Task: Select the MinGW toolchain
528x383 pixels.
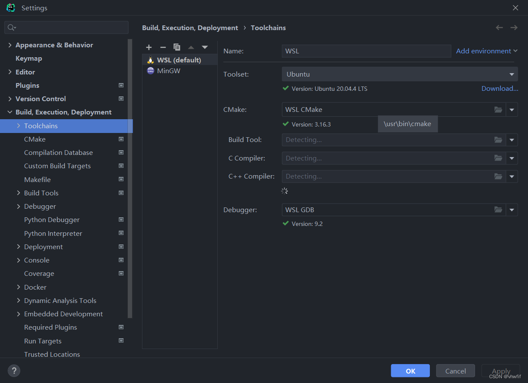Action: pos(179,71)
